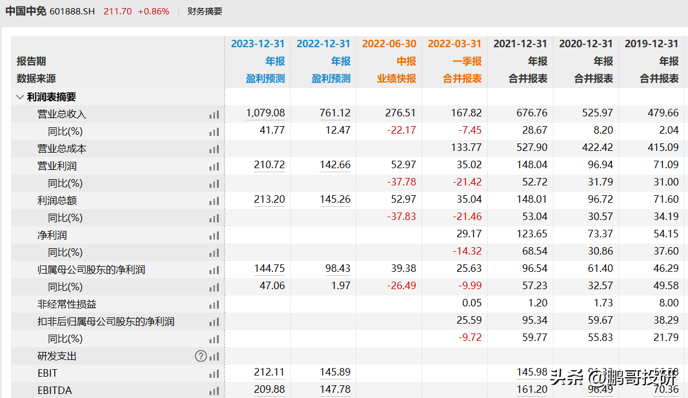Viewport: 688px width, 398px height.
Task: Open chart icon for 同比(%) under 利润总额
Action: [214, 218]
